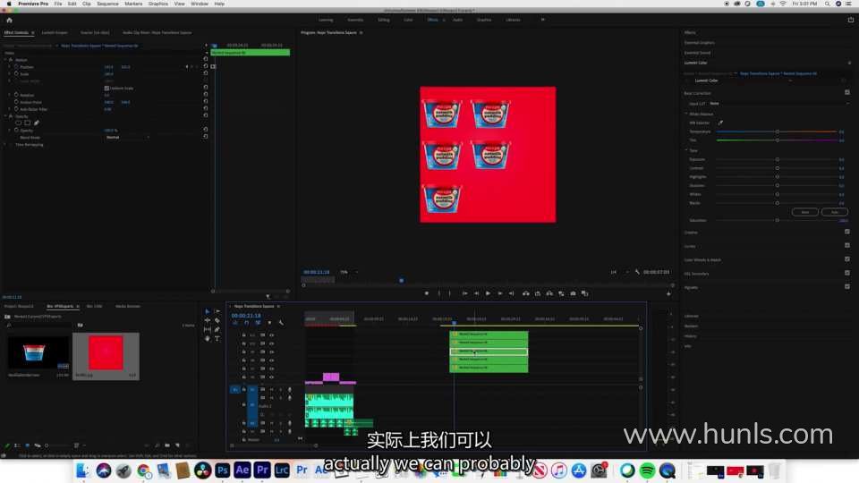859x483 pixels.
Task: Open the Input LUT dropdown
Action: pos(777,103)
